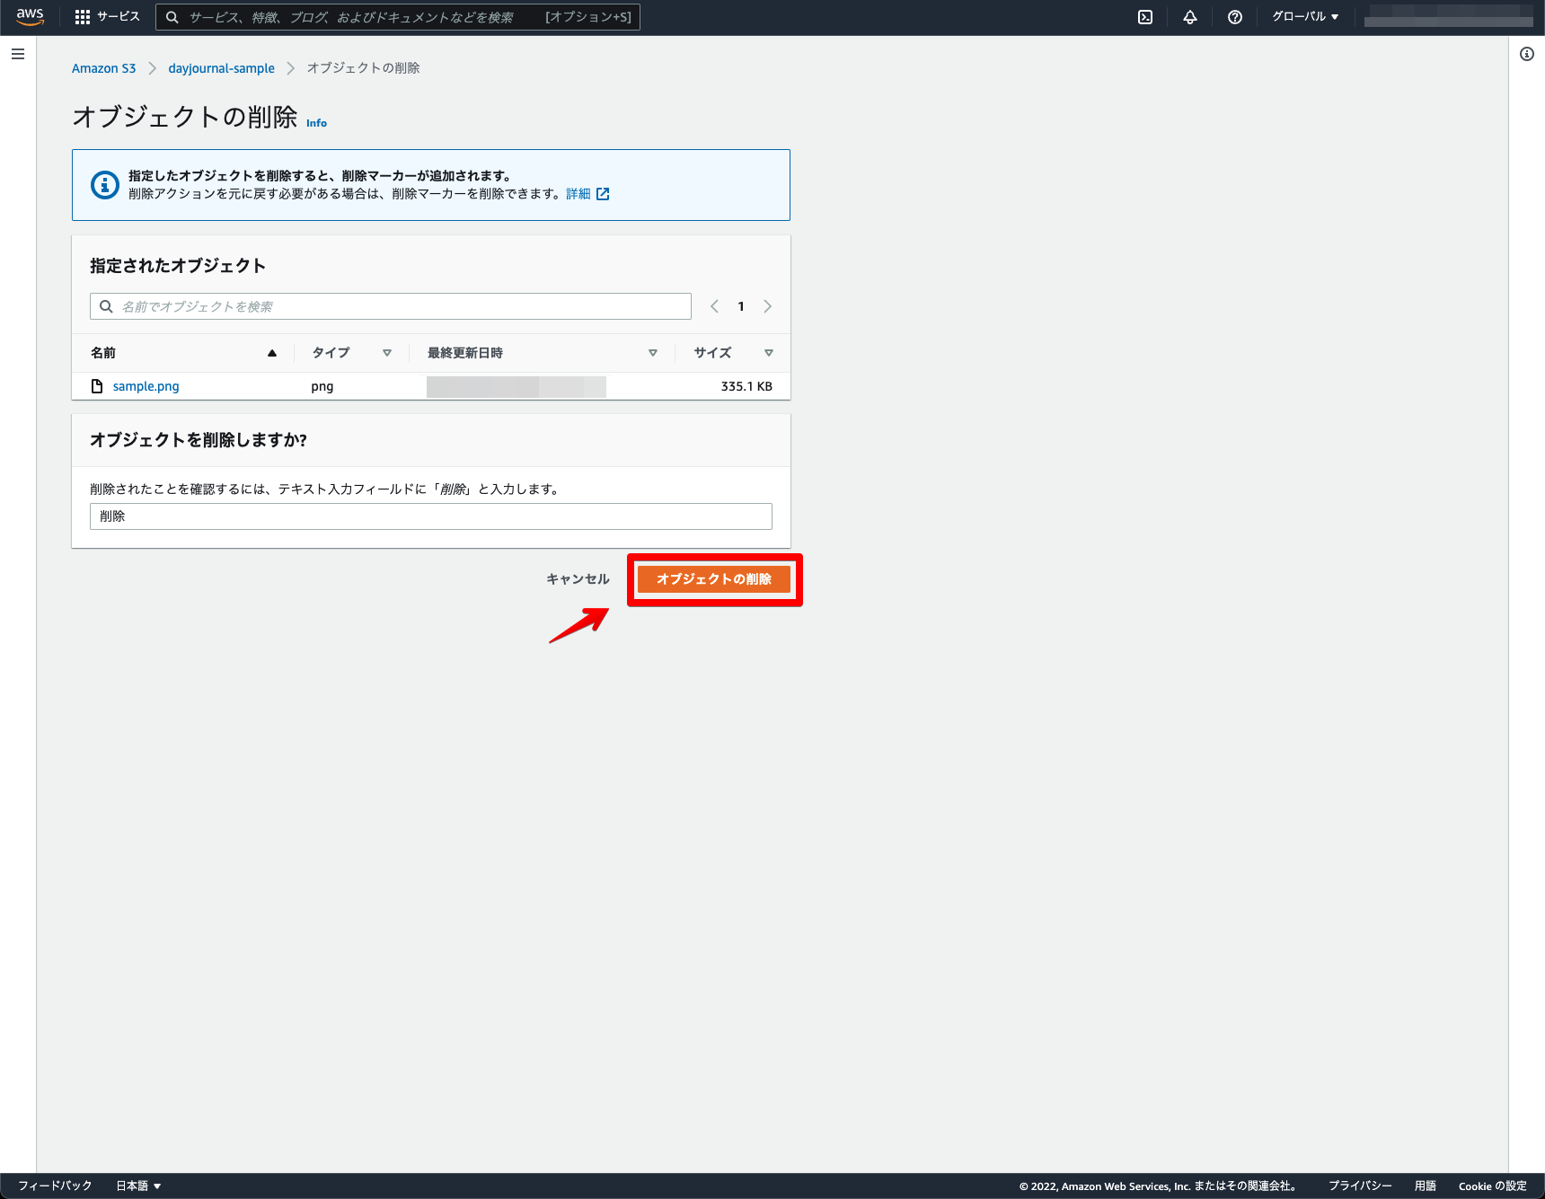This screenshot has width=1545, height=1199.
Task: Sort by 名前 column ascending arrow
Action: [272, 353]
